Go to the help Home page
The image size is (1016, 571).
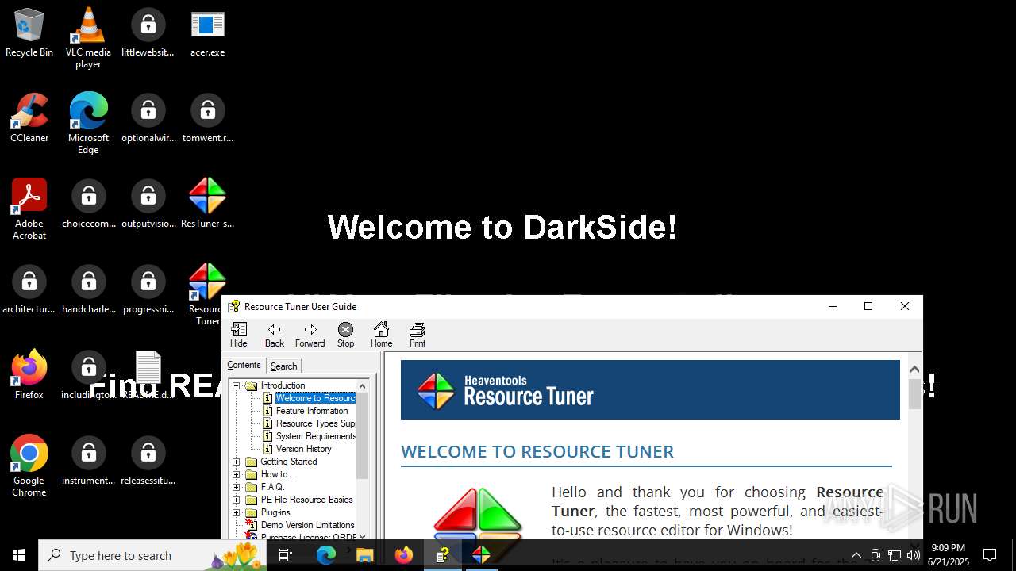click(x=381, y=335)
